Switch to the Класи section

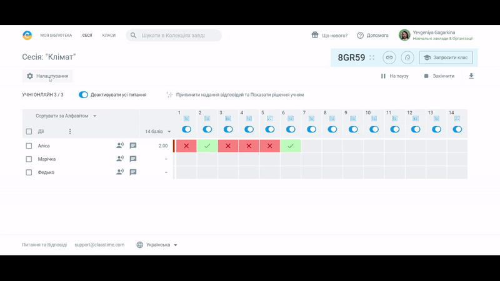pyautogui.click(x=109, y=36)
